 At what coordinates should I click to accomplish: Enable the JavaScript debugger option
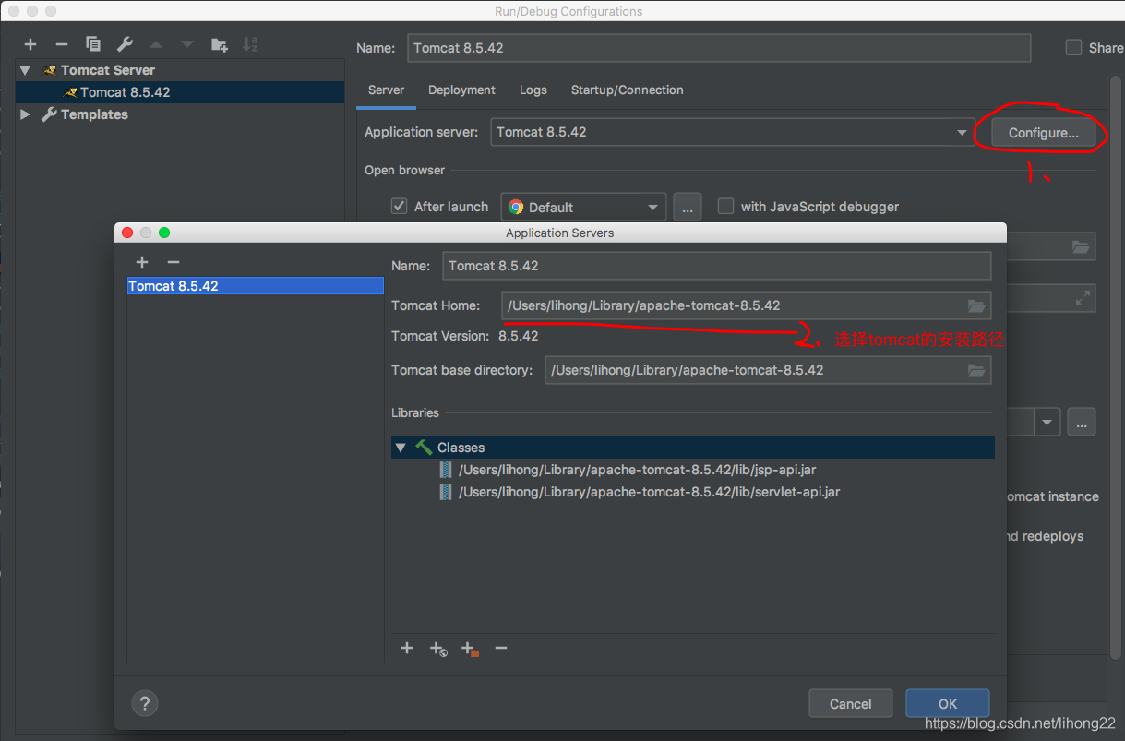(x=725, y=207)
